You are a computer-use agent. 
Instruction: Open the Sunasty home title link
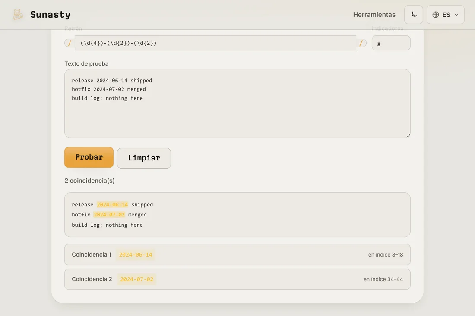(50, 15)
